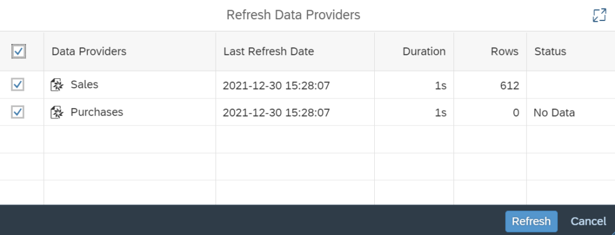Click the Sales data provider icon

(x=57, y=84)
